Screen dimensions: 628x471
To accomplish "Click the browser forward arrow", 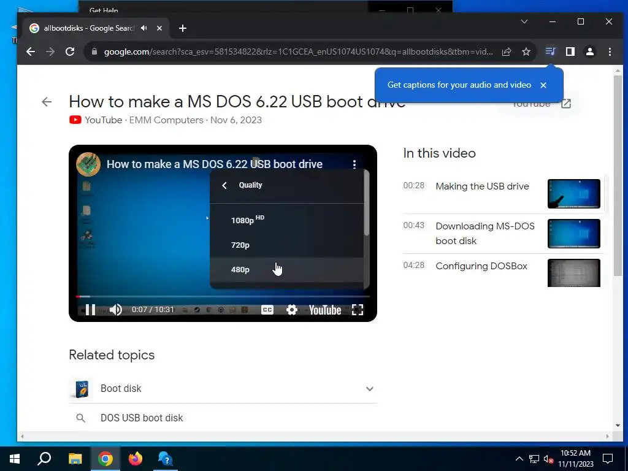I will click(x=50, y=52).
